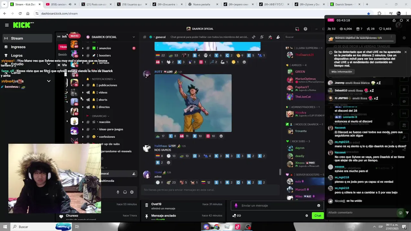The height and width of the screenshot is (231, 411).
Task: Toggle Discord channel notification mute icon
Action: click(x=262, y=37)
